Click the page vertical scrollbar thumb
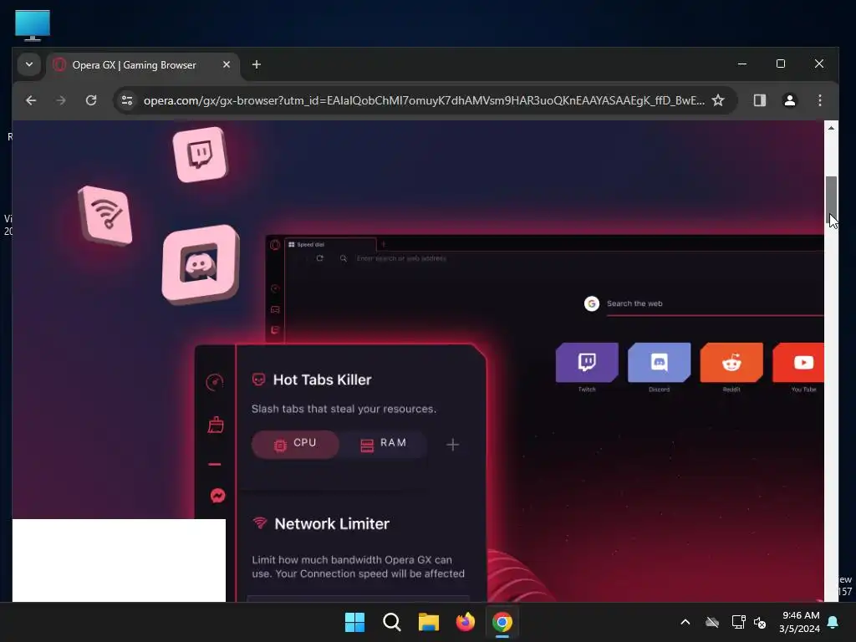The image size is (856, 642). 831,200
